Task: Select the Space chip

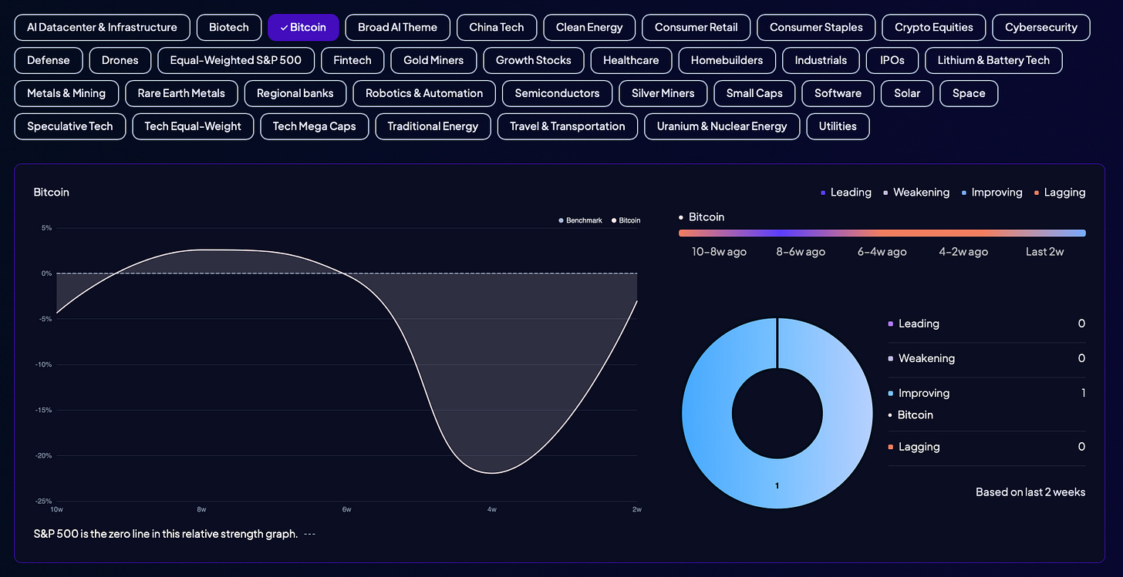Action: pyautogui.click(x=969, y=93)
